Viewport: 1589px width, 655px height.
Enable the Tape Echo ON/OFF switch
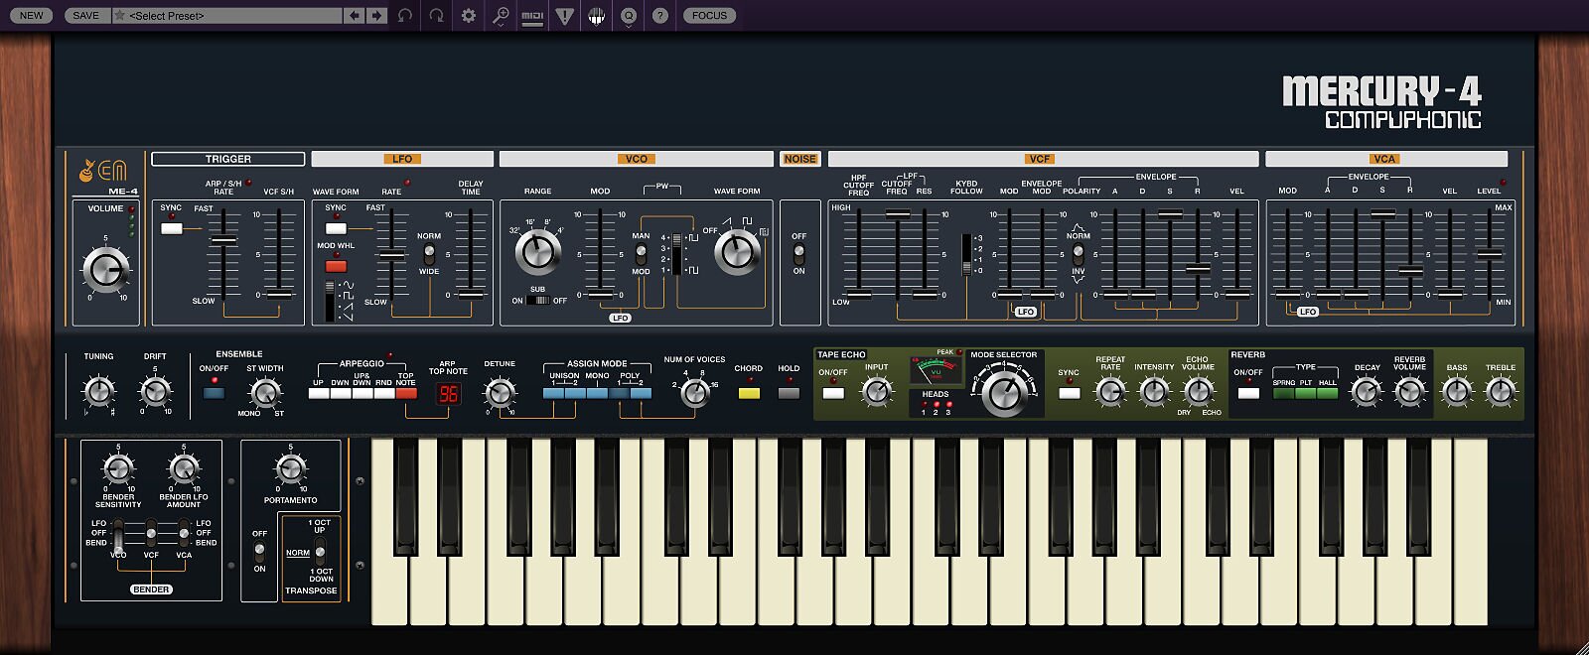(x=833, y=393)
